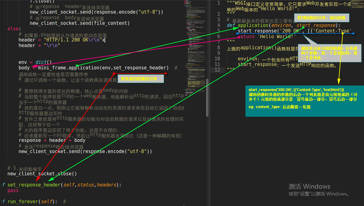Click the new_client_socket.send(file_content) code line
364x206 pixels.
(x=80, y=23)
